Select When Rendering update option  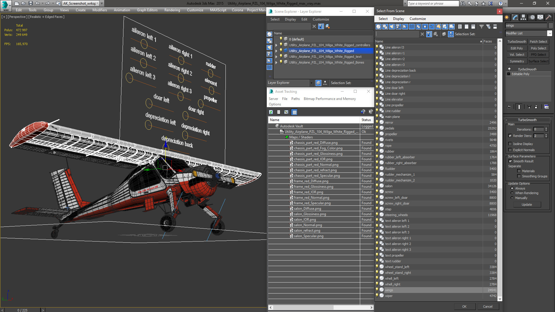point(512,193)
